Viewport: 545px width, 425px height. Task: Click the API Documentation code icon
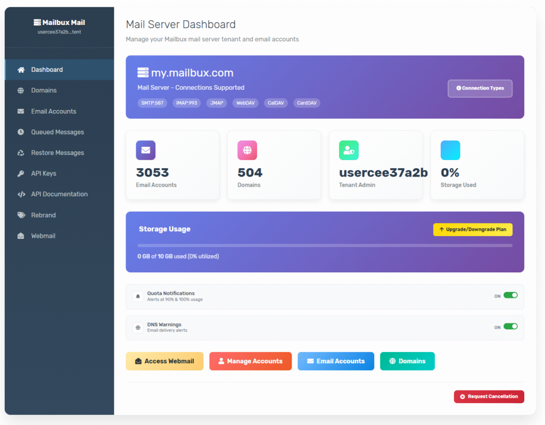click(21, 194)
